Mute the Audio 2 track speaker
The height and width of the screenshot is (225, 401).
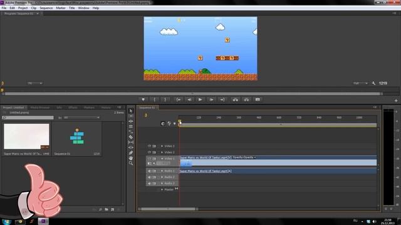[x=149, y=177]
